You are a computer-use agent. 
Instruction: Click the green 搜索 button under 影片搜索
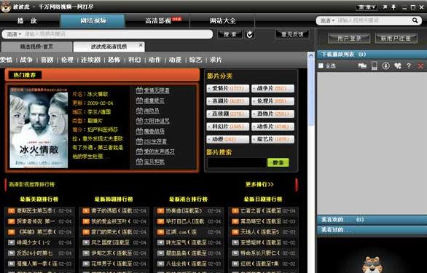coord(278,162)
